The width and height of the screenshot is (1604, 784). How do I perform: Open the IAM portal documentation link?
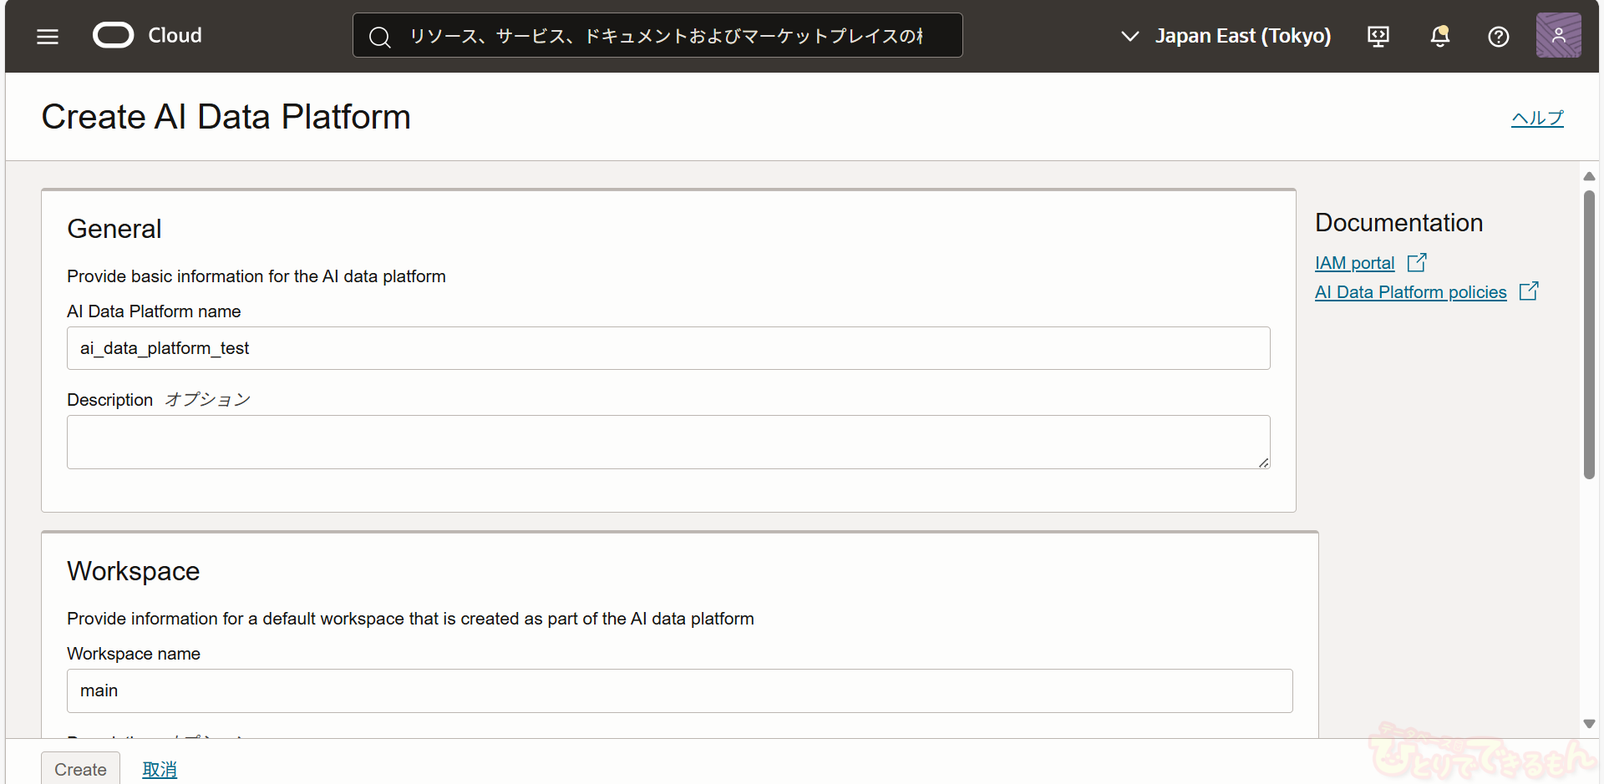pyautogui.click(x=1354, y=263)
